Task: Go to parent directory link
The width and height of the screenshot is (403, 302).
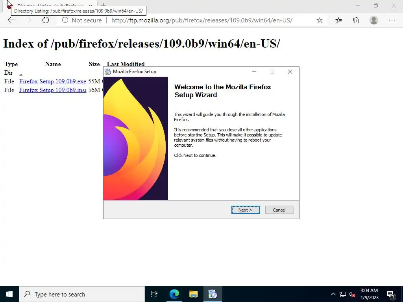Action: [21, 73]
